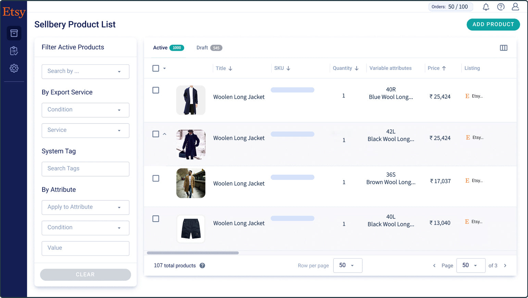The image size is (528, 298).
Task: Open the user account profile icon
Action: click(515, 7)
